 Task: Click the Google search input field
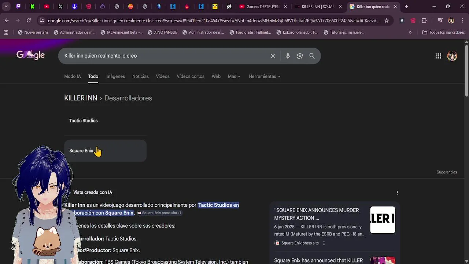tap(165, 56)
